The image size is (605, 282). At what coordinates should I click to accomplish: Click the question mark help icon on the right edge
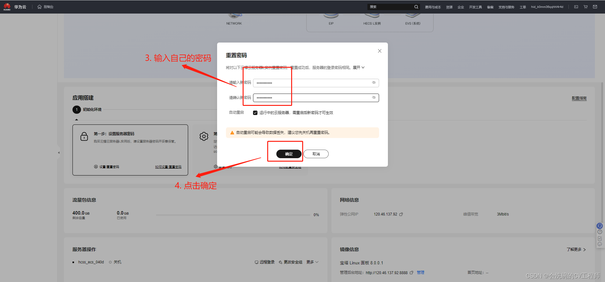(600, 232)
